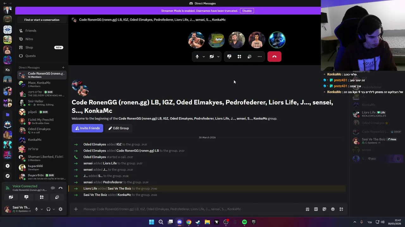Image resolution: width=405 pixels, height=227 pixels.
Task: Open Windows taskbar search
Action: click(161, 222)
